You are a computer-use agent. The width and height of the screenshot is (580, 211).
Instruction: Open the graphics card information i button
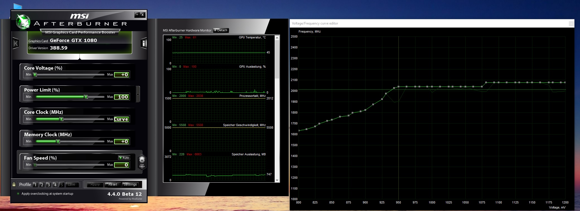144,43
